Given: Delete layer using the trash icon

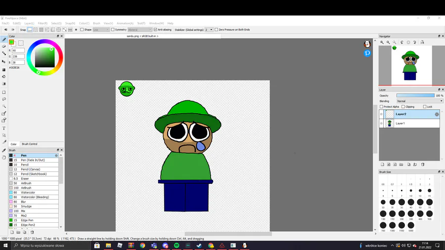Looking at the screenshot, I should point(423,165).
